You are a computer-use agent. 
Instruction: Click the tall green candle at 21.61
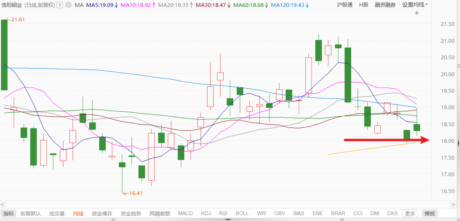pos(4,55)
